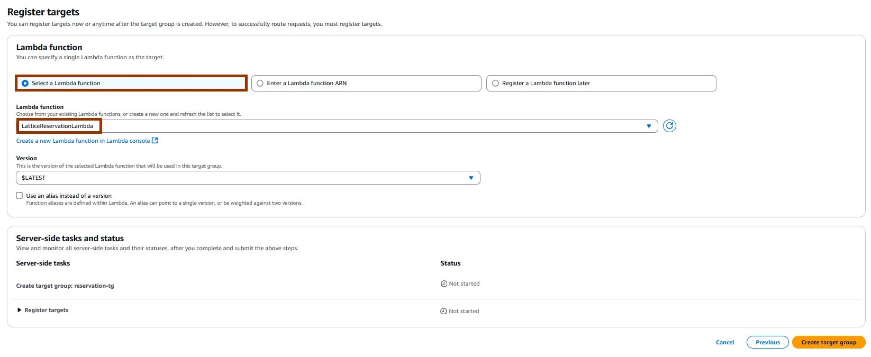Click the 'Create target group: reservation-tg' task row
871x357 pixels.
pos(65,286)
